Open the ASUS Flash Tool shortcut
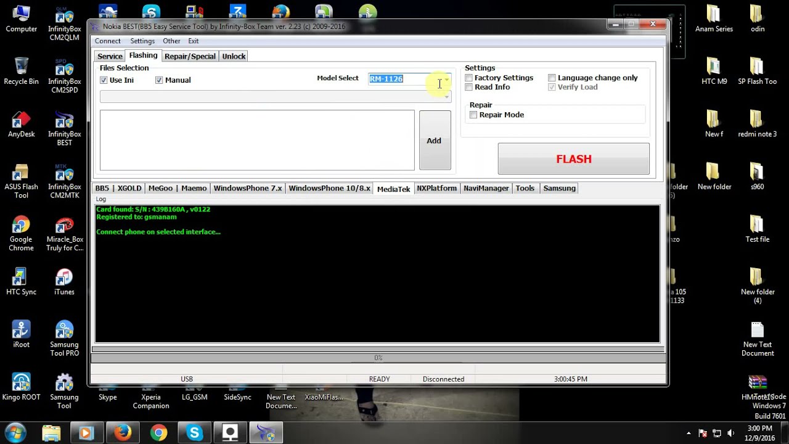The width and height of the screenshot is (789, 444). click(21, 181)
